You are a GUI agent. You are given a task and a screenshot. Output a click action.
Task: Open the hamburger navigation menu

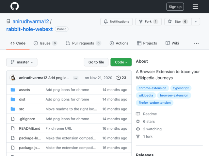(x=195, y=6)
